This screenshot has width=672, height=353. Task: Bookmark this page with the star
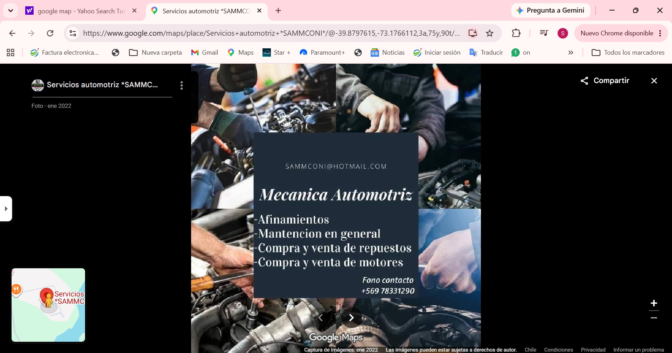490,33
